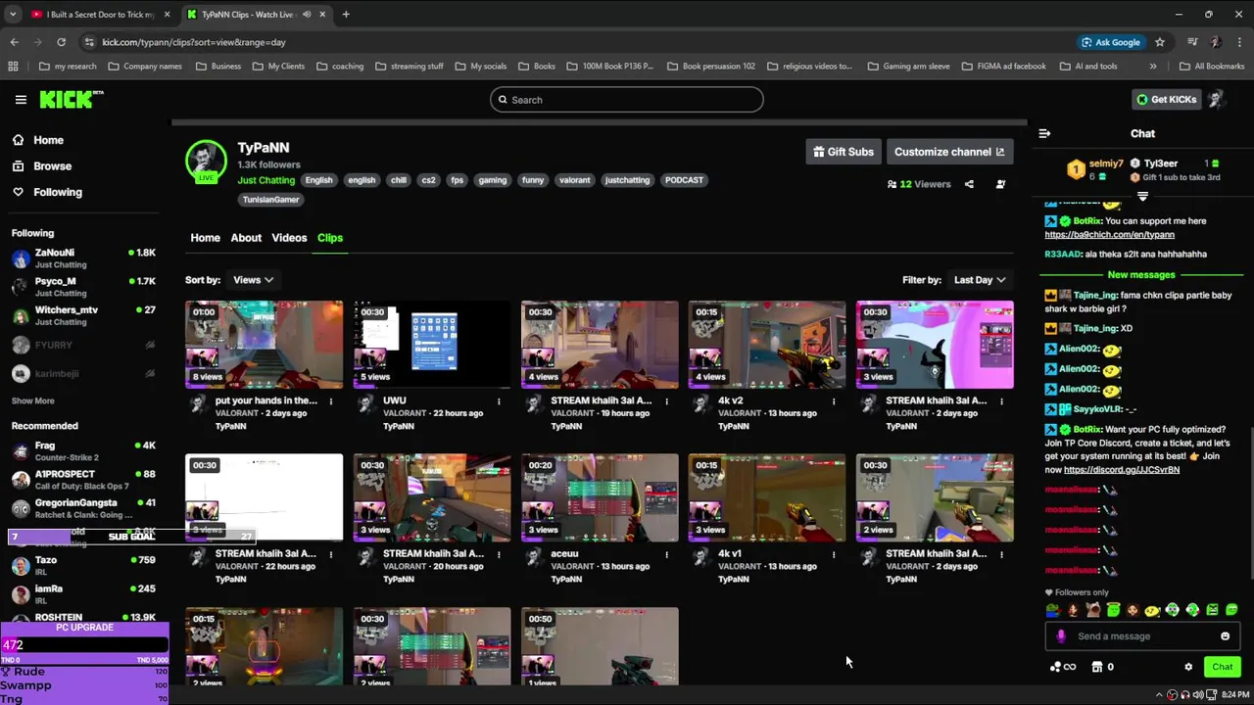
Task: Open Witchers_mtv followed channel
Action: coord(84,315)
